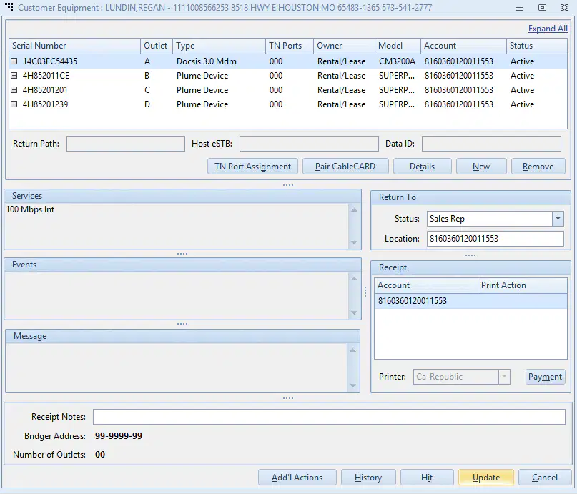Image resolution: width=577 pixels, height=494 pixels.
Task: Open Add'l Actions
Action: 297,477
